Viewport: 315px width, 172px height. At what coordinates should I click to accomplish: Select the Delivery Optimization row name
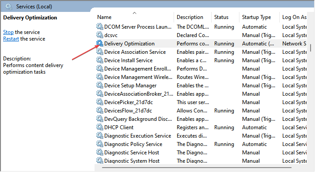click(129, 44)
